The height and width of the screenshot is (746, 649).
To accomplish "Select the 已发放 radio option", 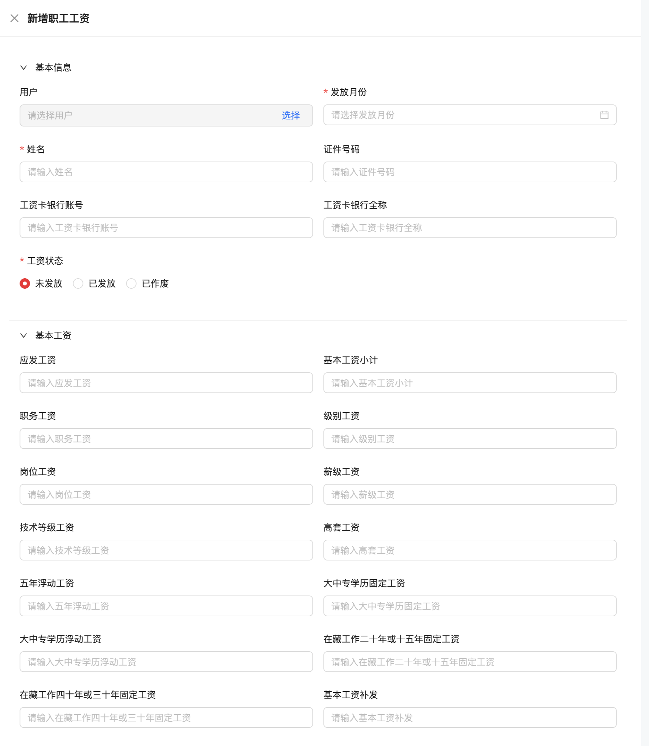I will tap(78, 283).
